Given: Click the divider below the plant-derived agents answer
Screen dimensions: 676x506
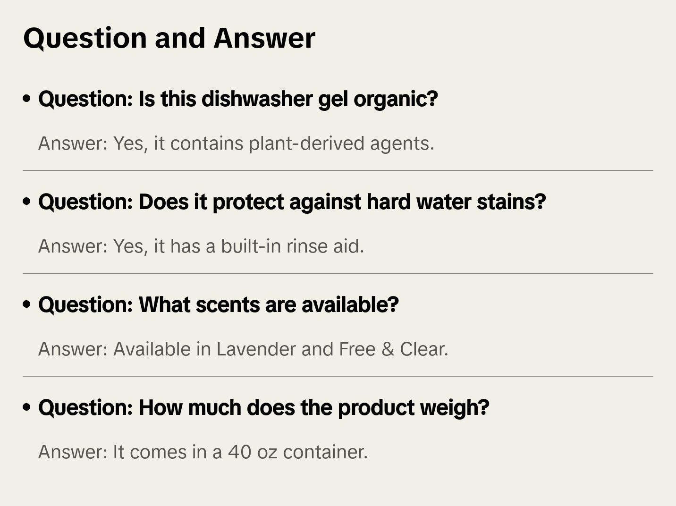Looking at the screenshot, I should (x=338, y=170).
